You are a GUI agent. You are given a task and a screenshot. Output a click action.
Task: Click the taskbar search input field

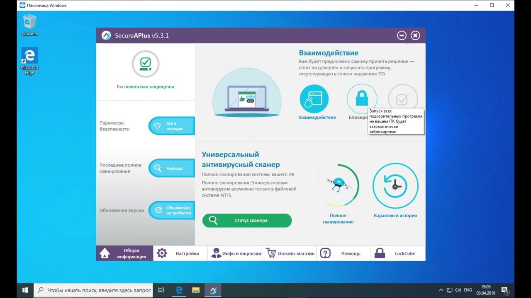pos(93,290)
